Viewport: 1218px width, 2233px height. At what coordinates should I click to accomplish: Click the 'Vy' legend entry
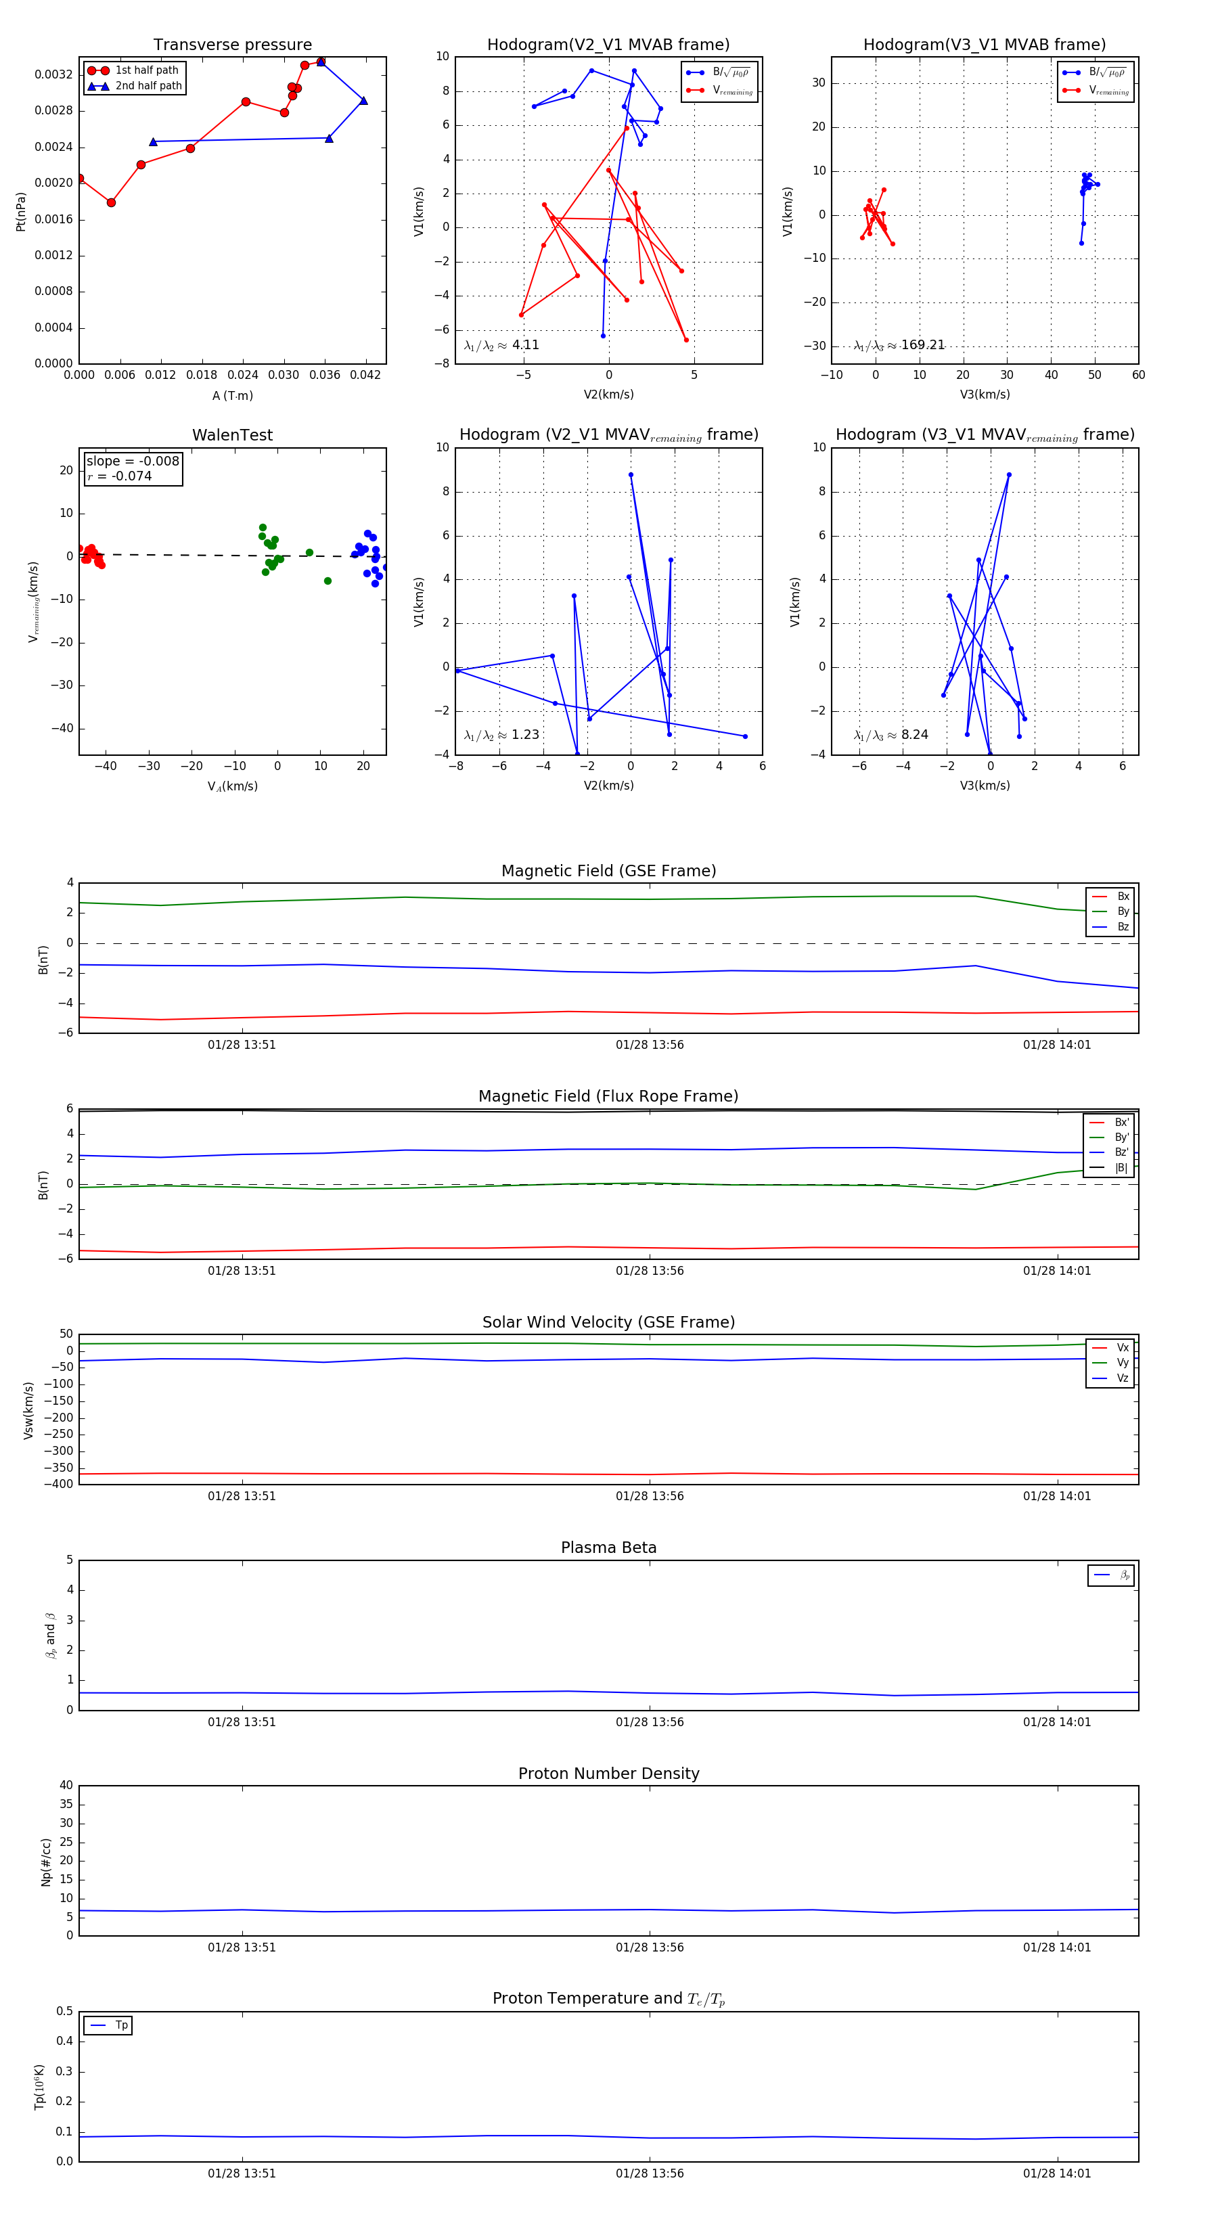coord(1110,1363)
